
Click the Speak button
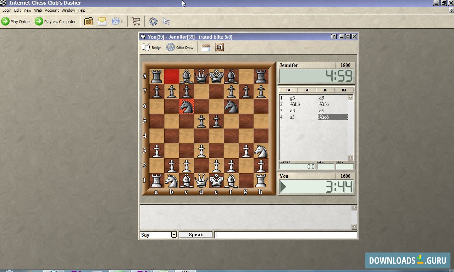[196, 235]
